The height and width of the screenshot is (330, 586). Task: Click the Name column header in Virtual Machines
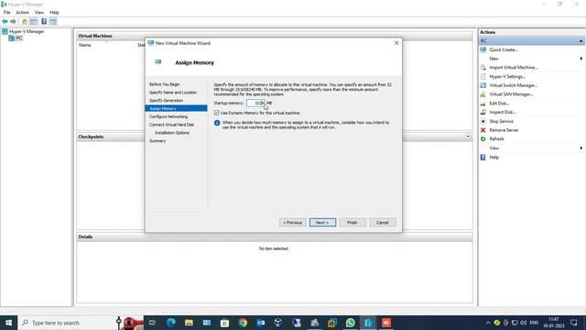coord(85,45)
